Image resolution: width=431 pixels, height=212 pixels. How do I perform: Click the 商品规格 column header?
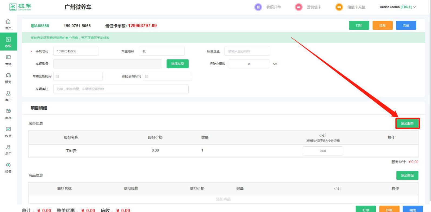click(131, 189)
